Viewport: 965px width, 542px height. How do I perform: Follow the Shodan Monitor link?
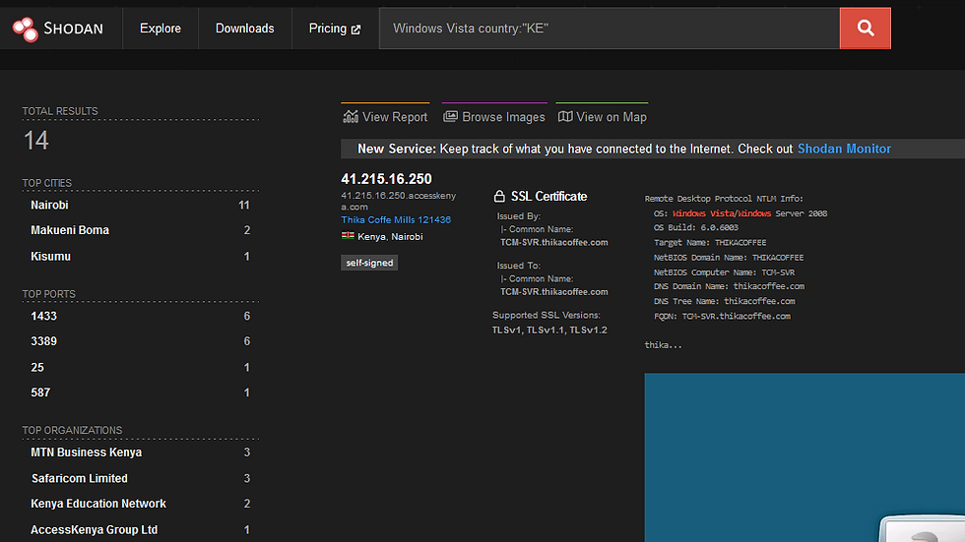[x=844, y=149]
